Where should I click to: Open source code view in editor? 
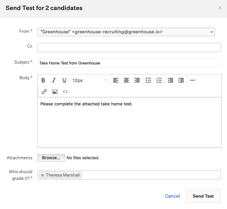65,91
